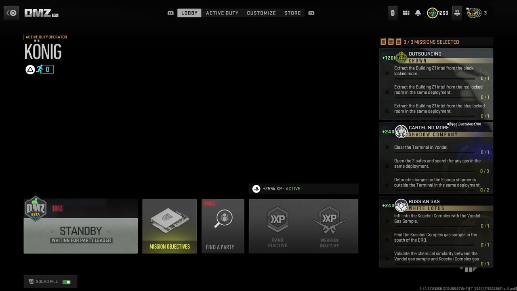
Task: Click the Shadow Company faction emblem
Action: pyautogui.click(x=401, y=131)
